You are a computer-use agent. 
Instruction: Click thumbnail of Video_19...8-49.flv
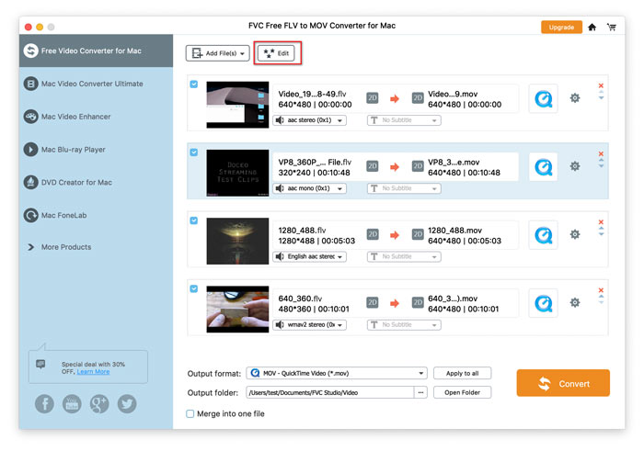point(237,105)
